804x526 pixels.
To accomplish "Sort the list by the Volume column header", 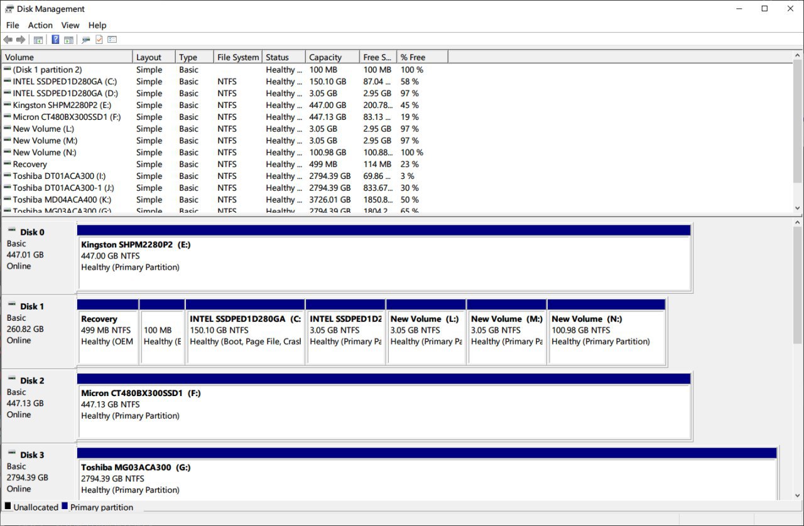I will pos(67,57).
